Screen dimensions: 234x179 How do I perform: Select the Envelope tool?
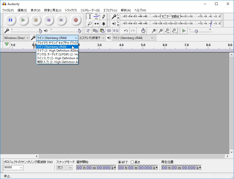(x=97, y=17)
